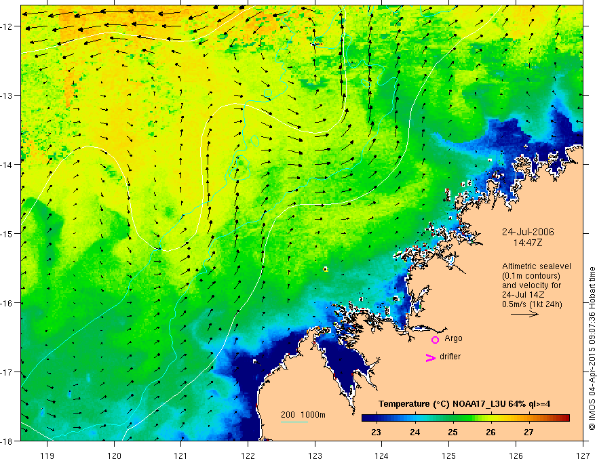Click the Temperature NOAA17_L3U title text
Screen dimensions: 597x461
[x=464, y=404]
